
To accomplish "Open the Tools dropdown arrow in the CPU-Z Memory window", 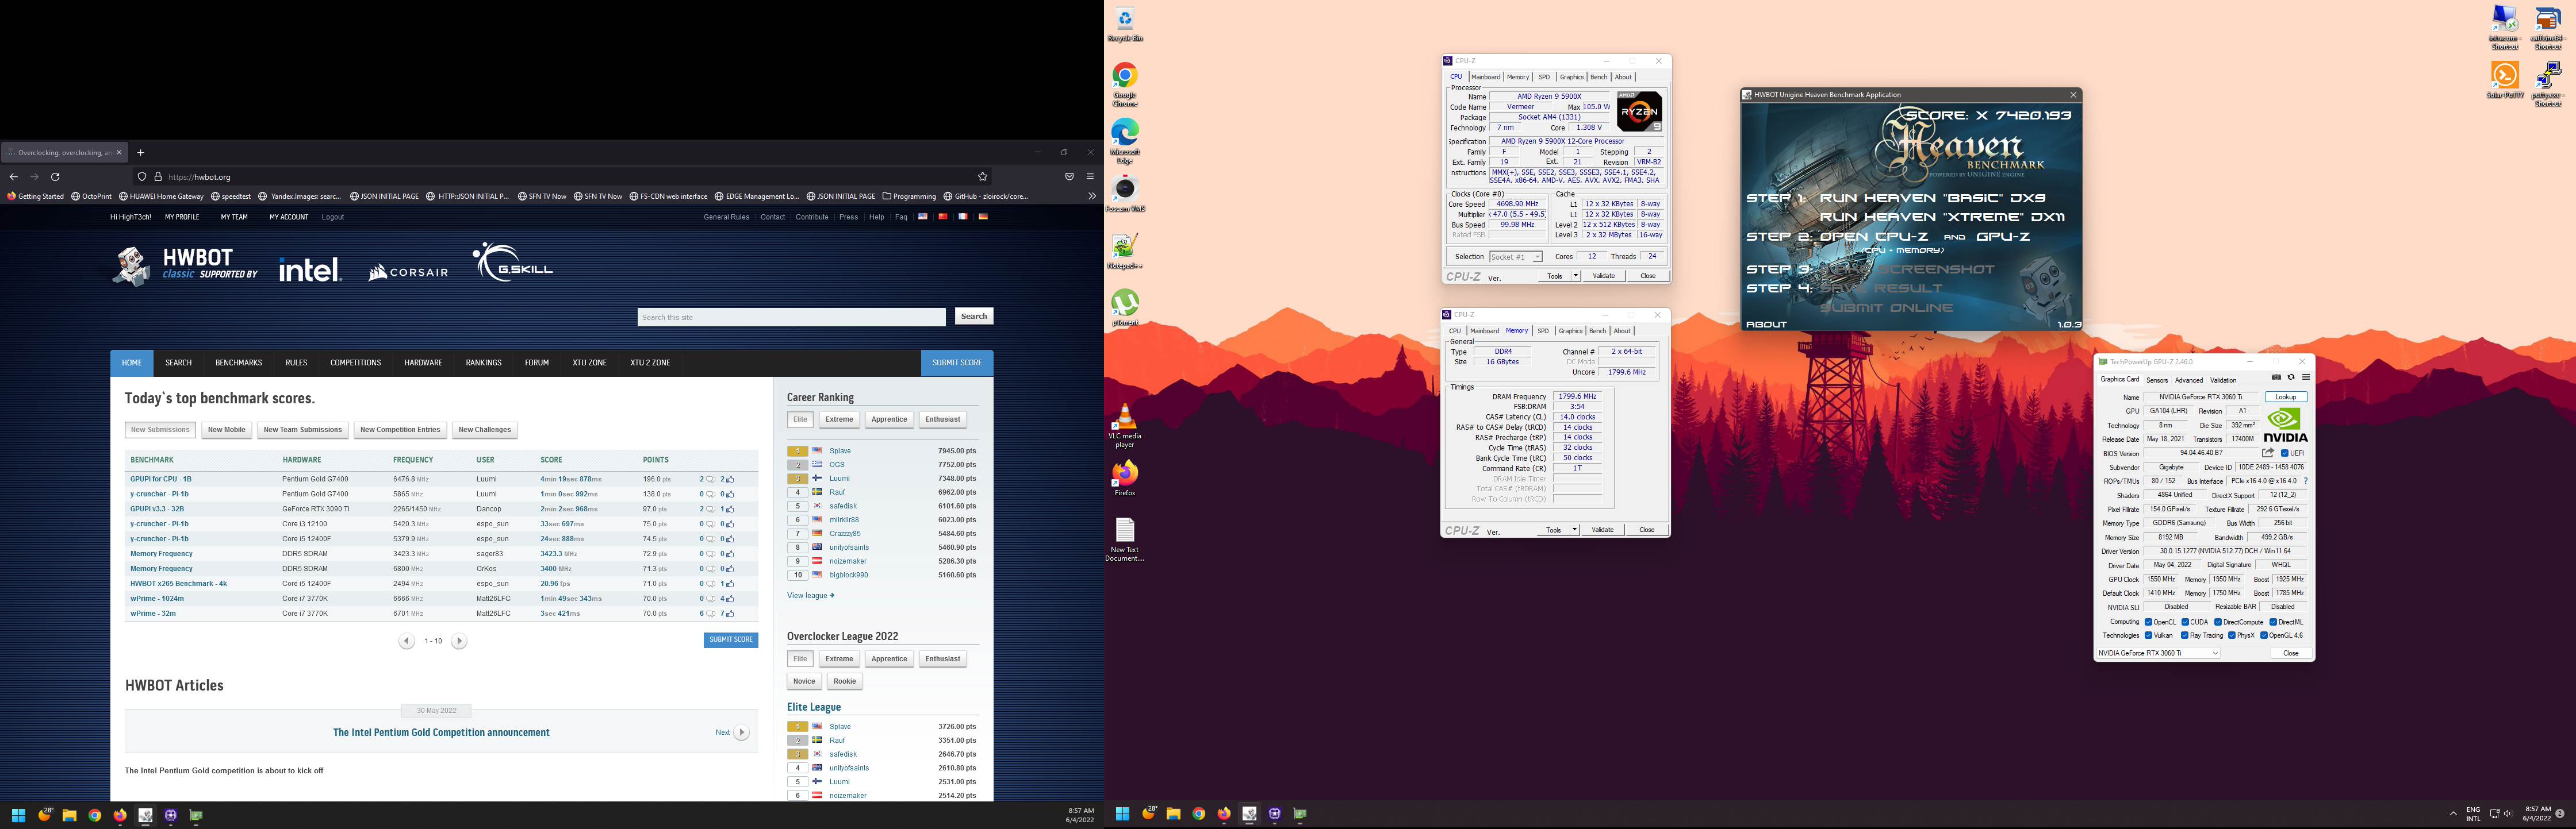I will tap(1575, 529).
